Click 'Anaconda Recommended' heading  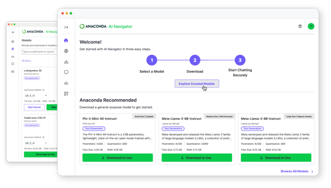pyautogui.click(x=108, y=100)
